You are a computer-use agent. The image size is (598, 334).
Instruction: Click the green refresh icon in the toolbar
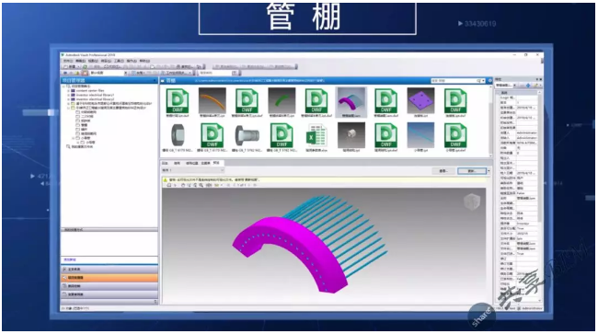click(85, 67)
